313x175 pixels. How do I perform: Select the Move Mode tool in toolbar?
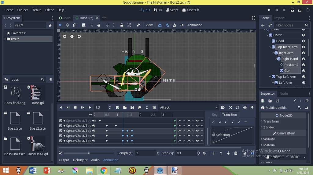coord(67,25)
